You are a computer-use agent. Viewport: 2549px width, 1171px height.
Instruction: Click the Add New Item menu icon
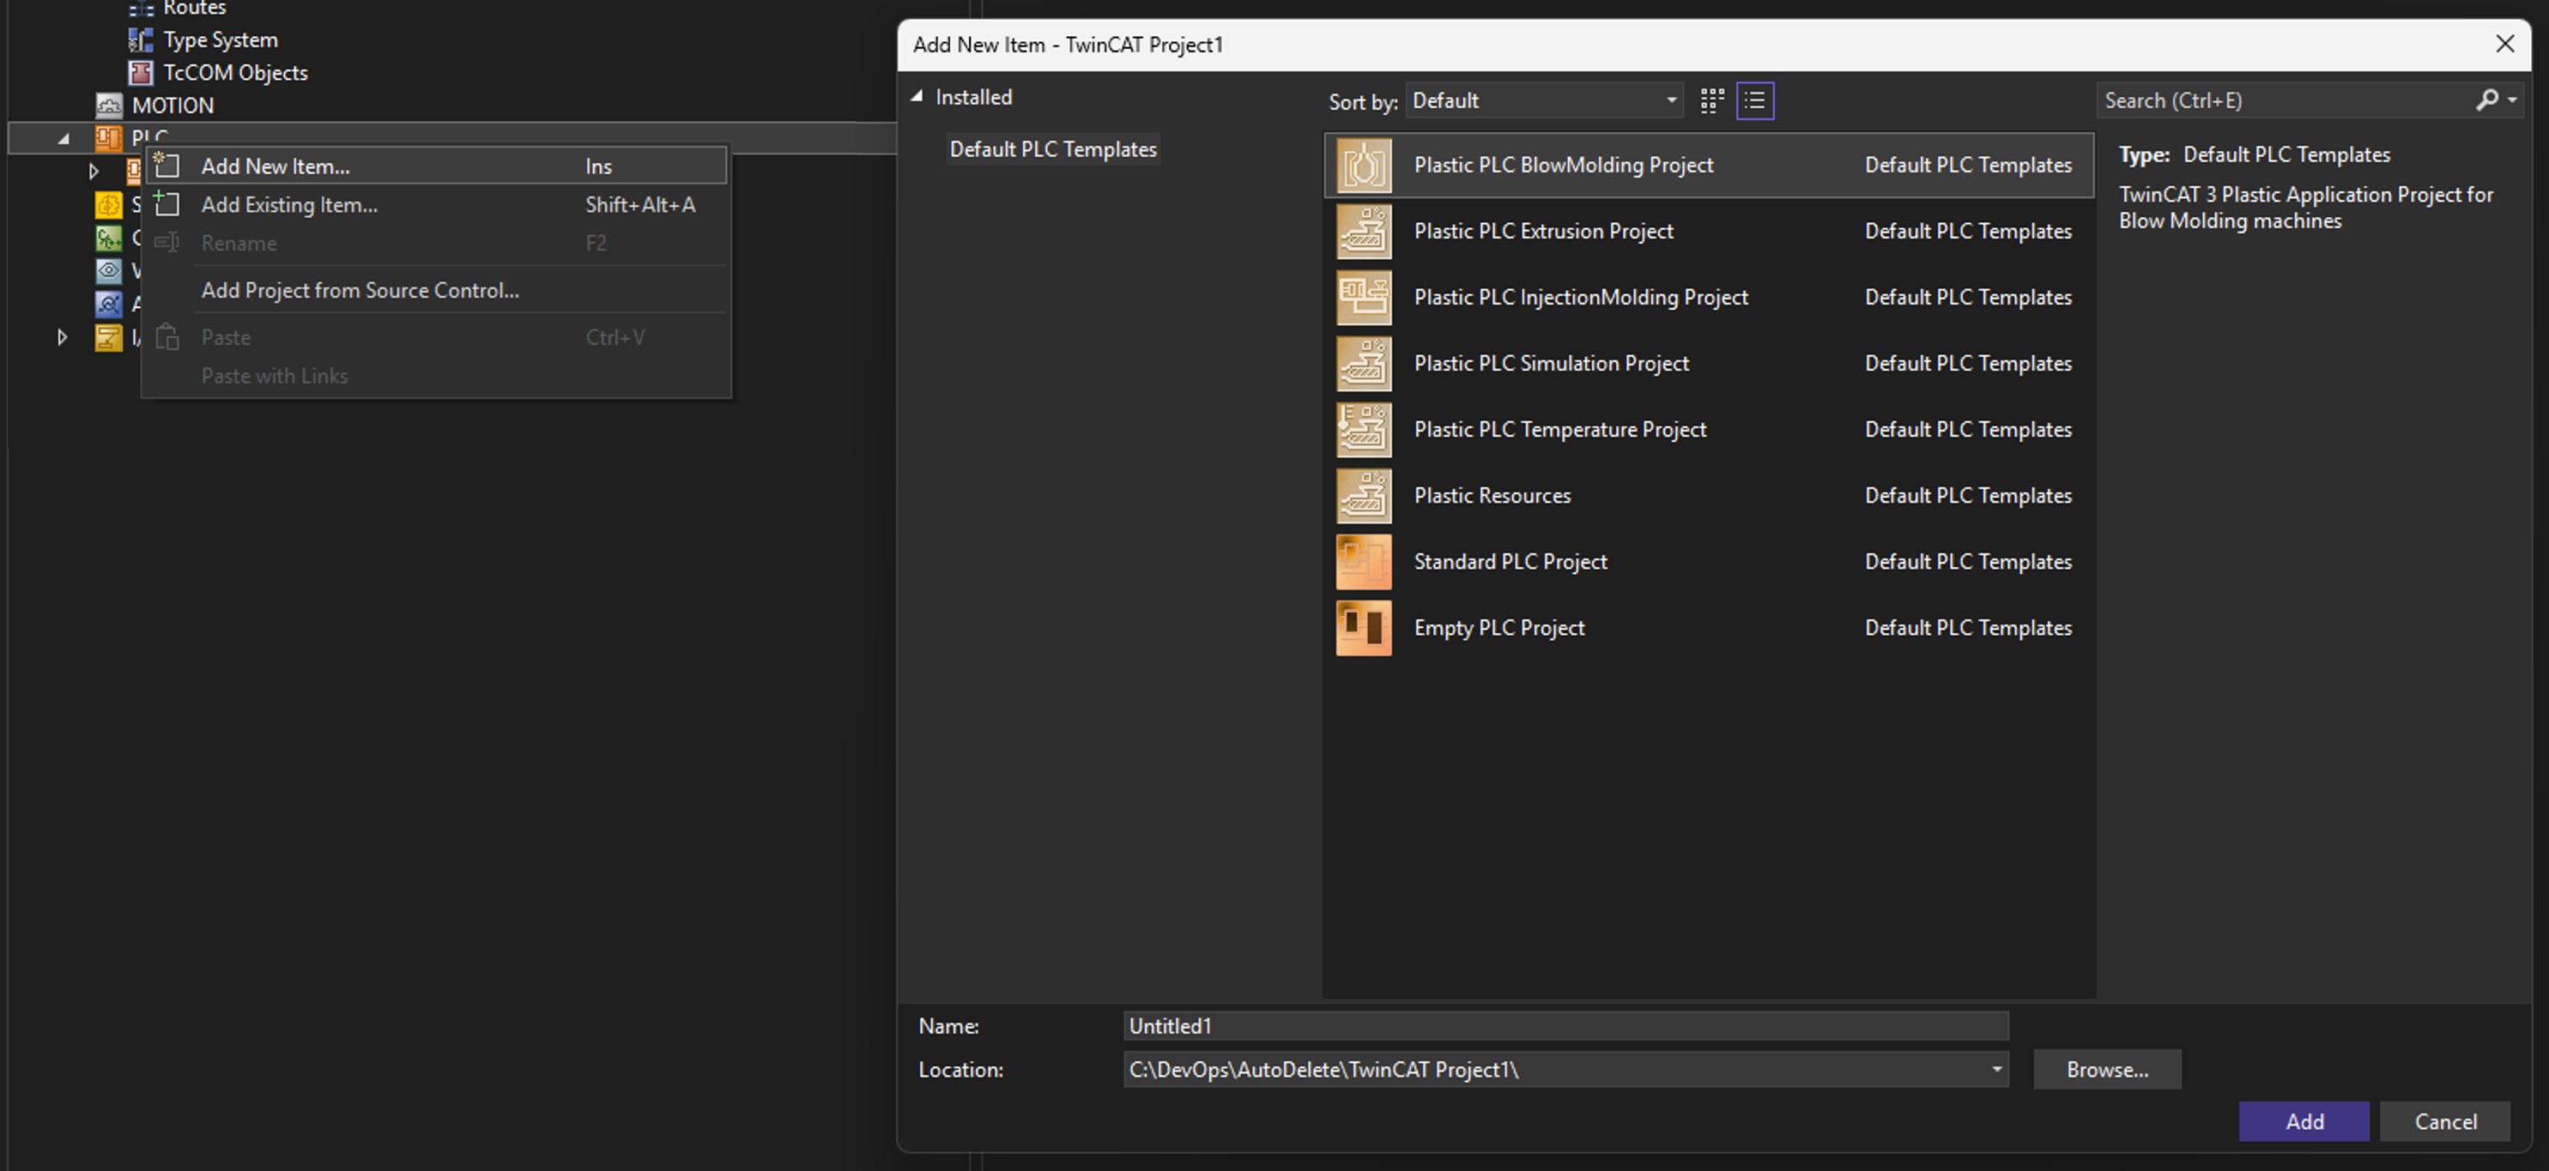(167, 166)
